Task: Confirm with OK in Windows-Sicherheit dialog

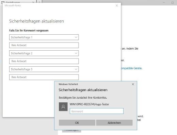Action: (77, 123)
